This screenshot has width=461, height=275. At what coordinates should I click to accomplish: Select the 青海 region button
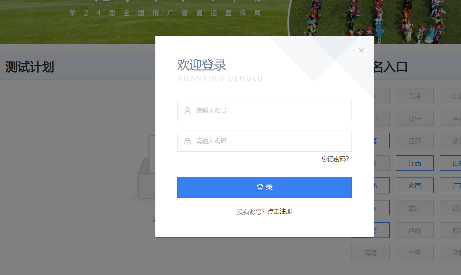coord(370,253)
